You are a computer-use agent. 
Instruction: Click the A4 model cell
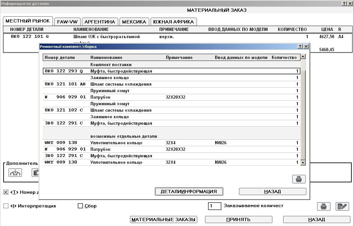click(x=341, y=37)
